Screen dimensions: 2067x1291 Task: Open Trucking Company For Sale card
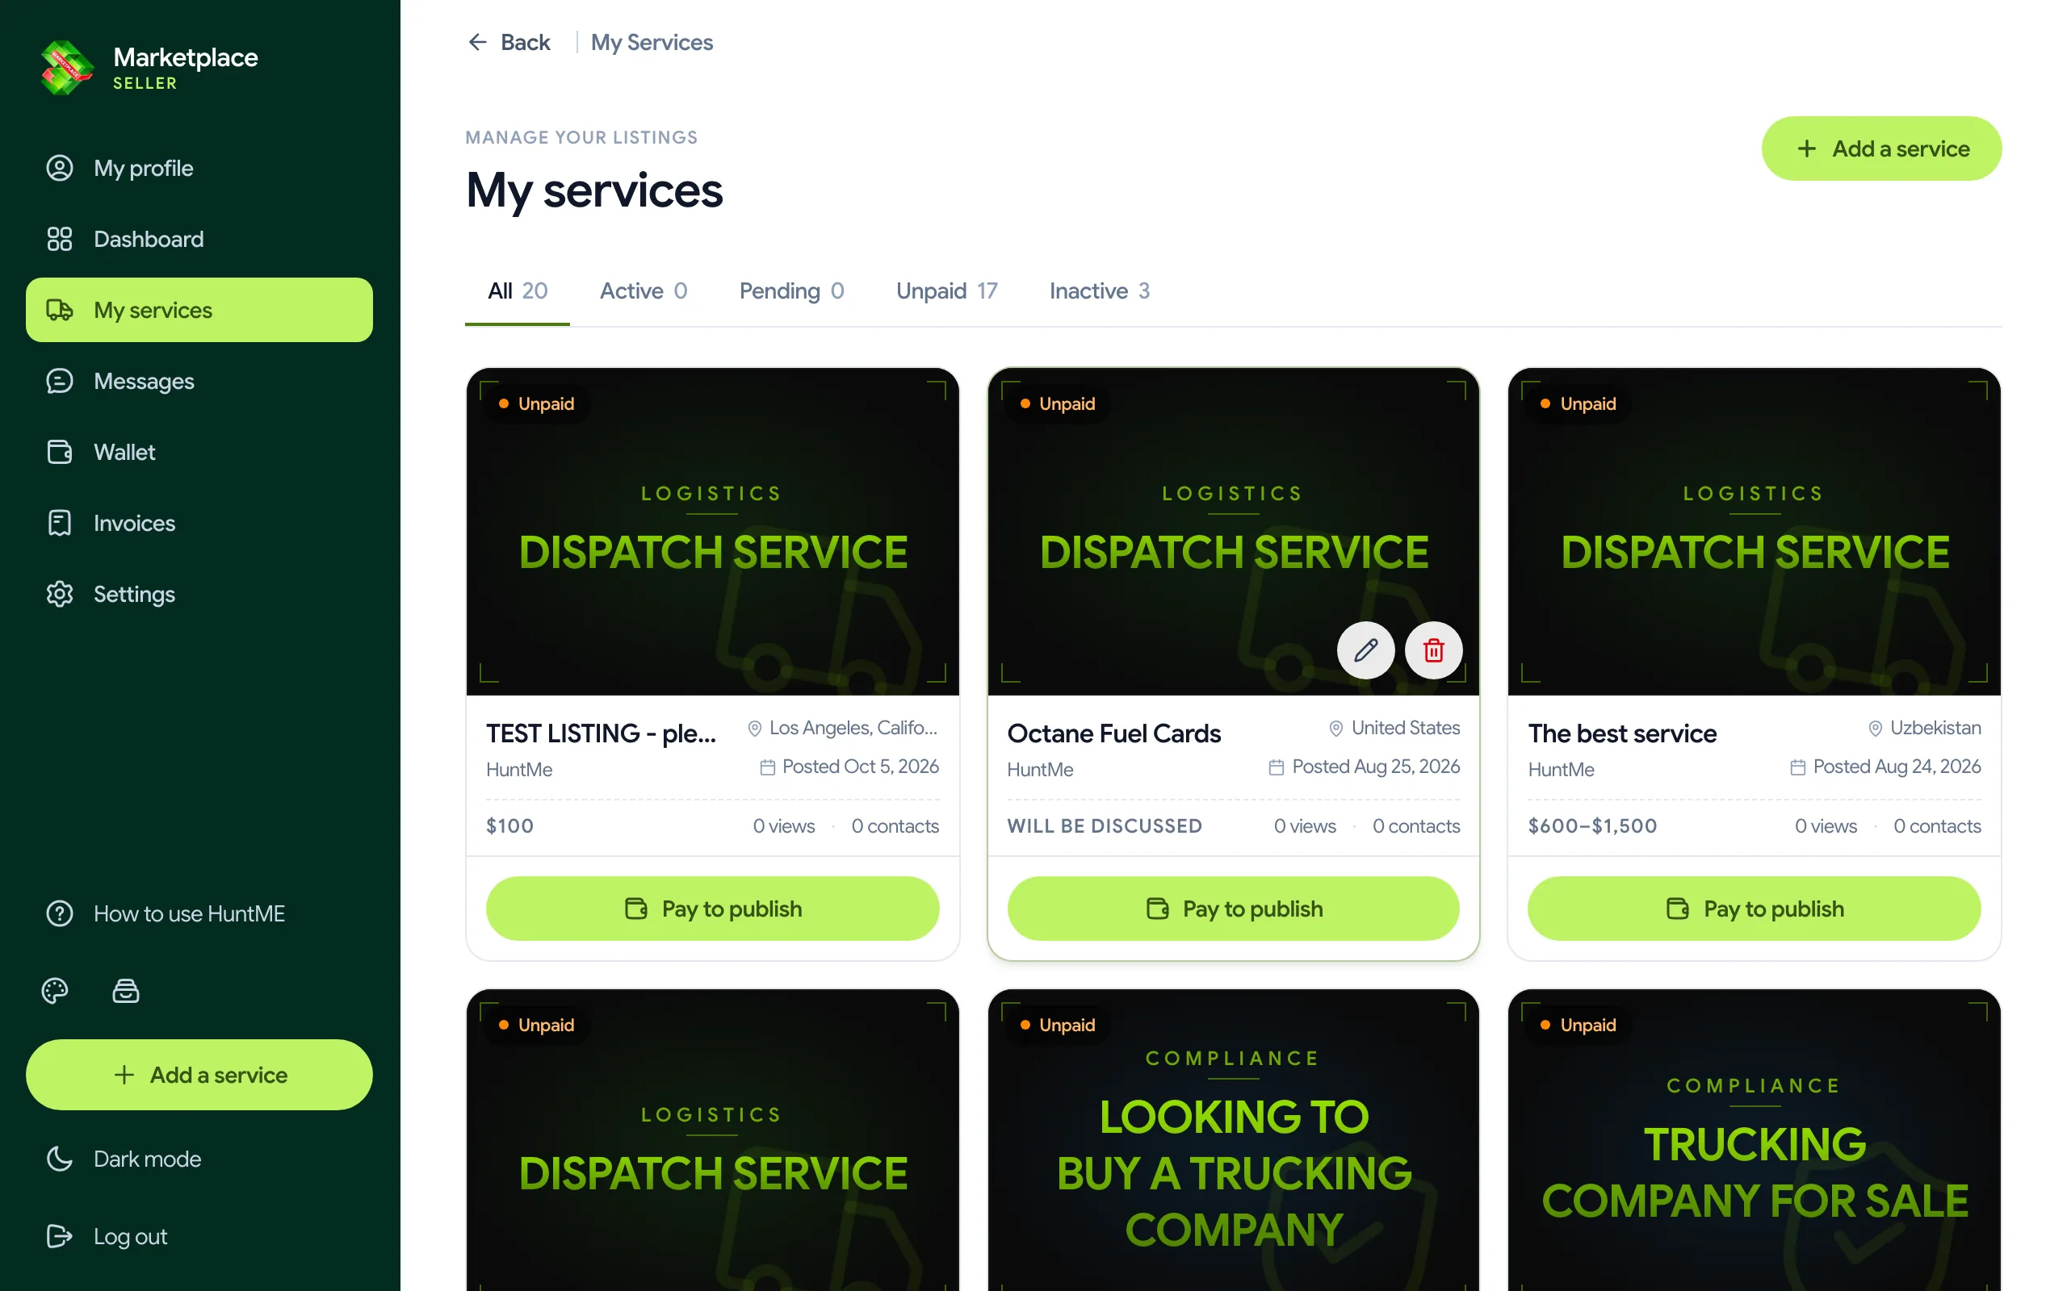[1754, 1140]
